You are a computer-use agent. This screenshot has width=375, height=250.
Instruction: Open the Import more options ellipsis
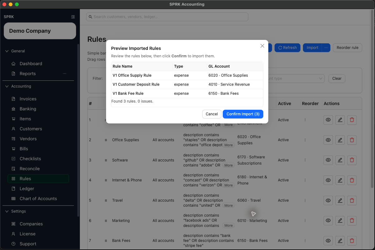(x=326, y=48)
